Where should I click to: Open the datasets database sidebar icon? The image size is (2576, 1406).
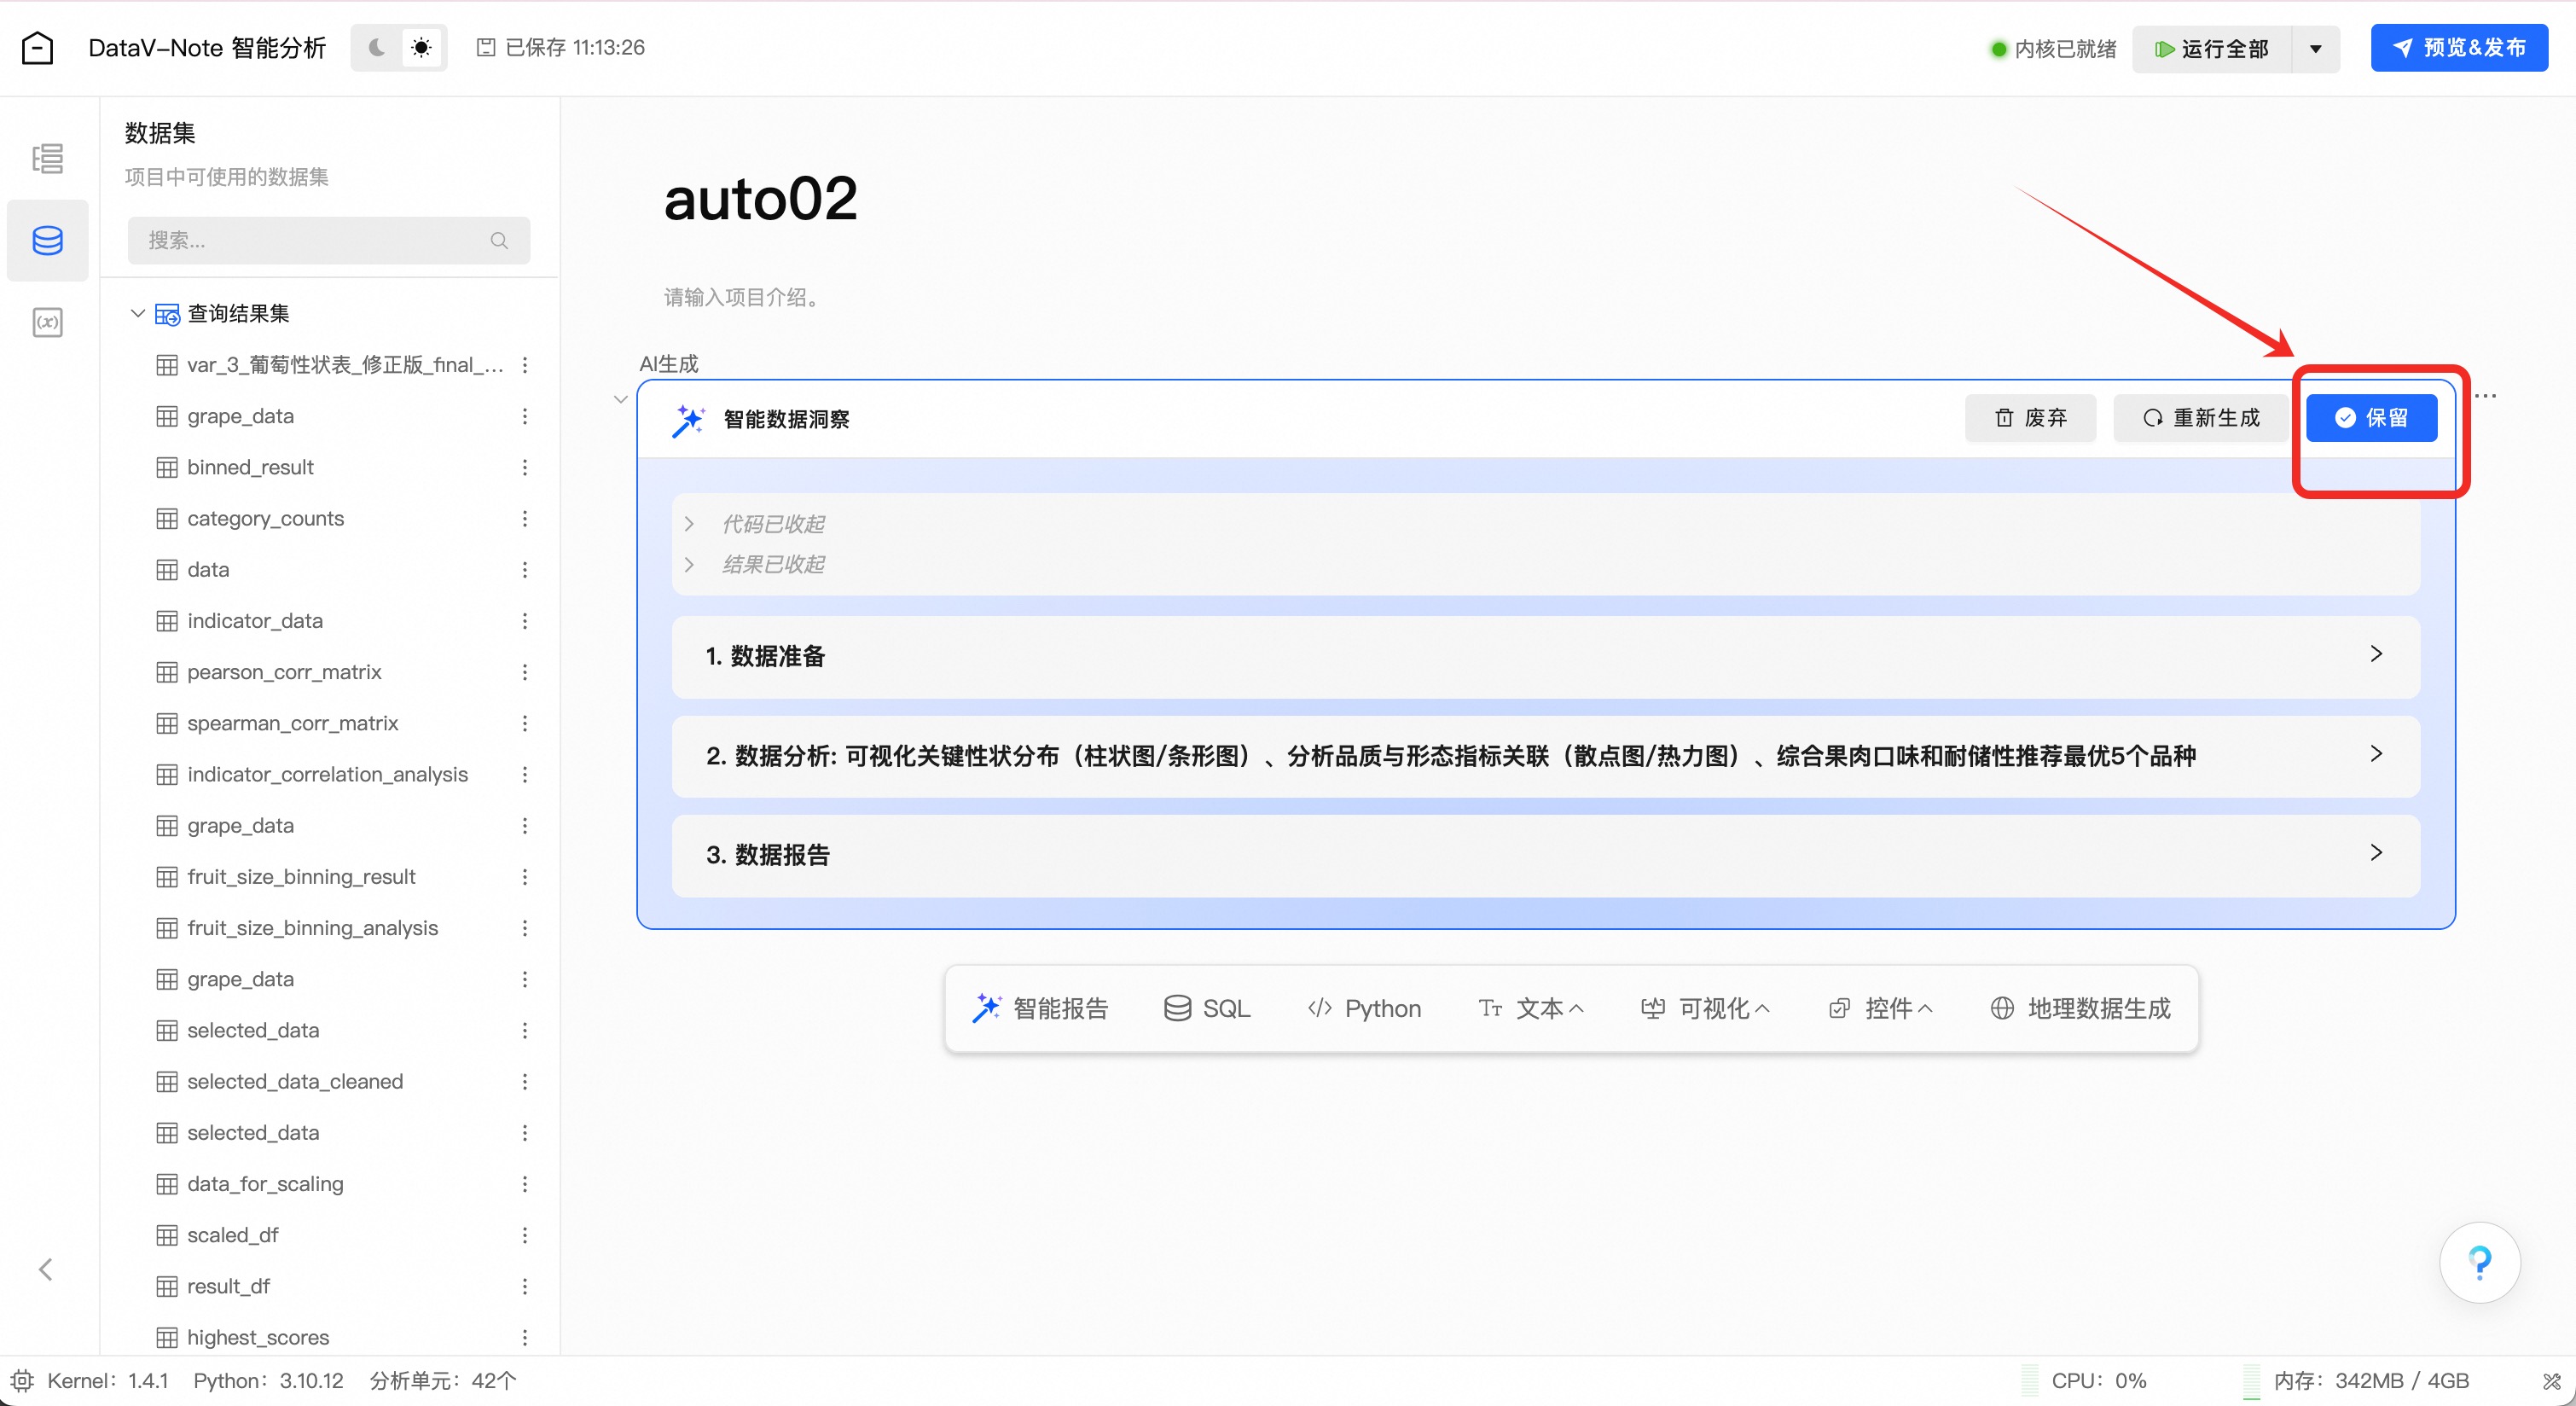tap(47, 240)
